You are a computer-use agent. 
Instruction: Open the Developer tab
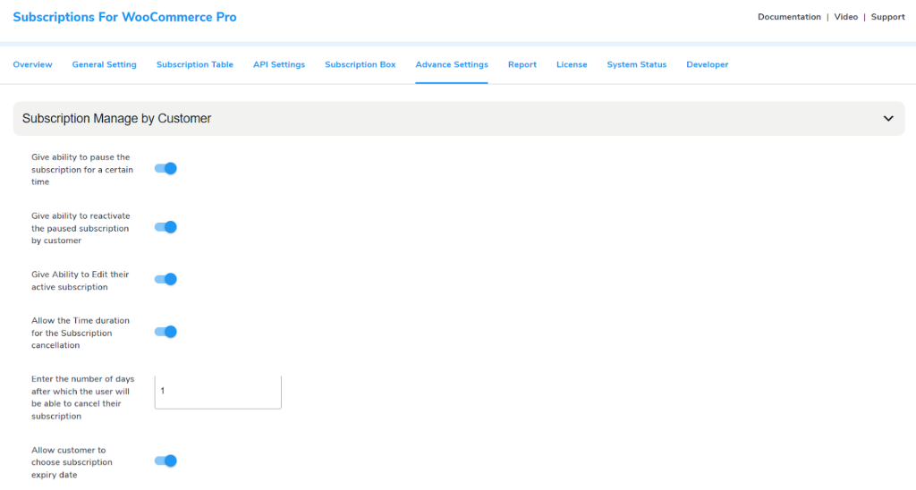pyautogui.click(x=707, y=65)
